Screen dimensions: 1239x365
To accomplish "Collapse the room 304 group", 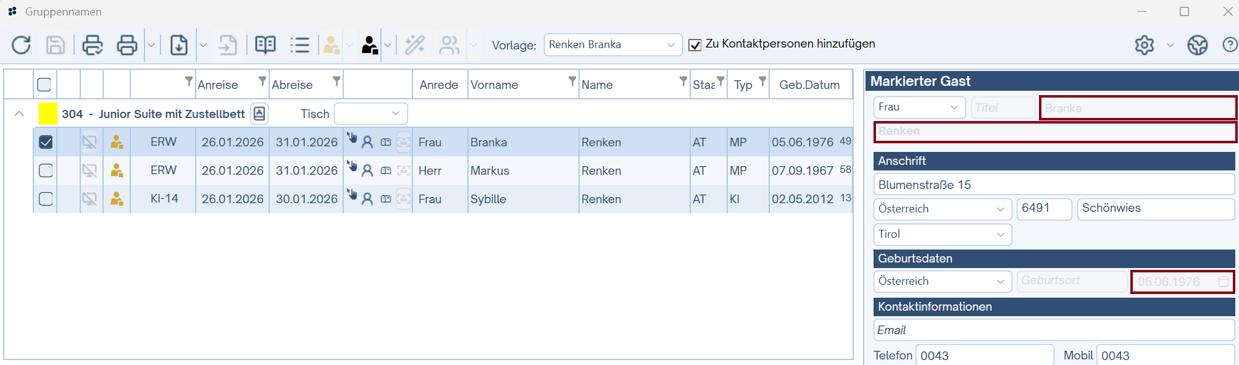I will 19,114.
